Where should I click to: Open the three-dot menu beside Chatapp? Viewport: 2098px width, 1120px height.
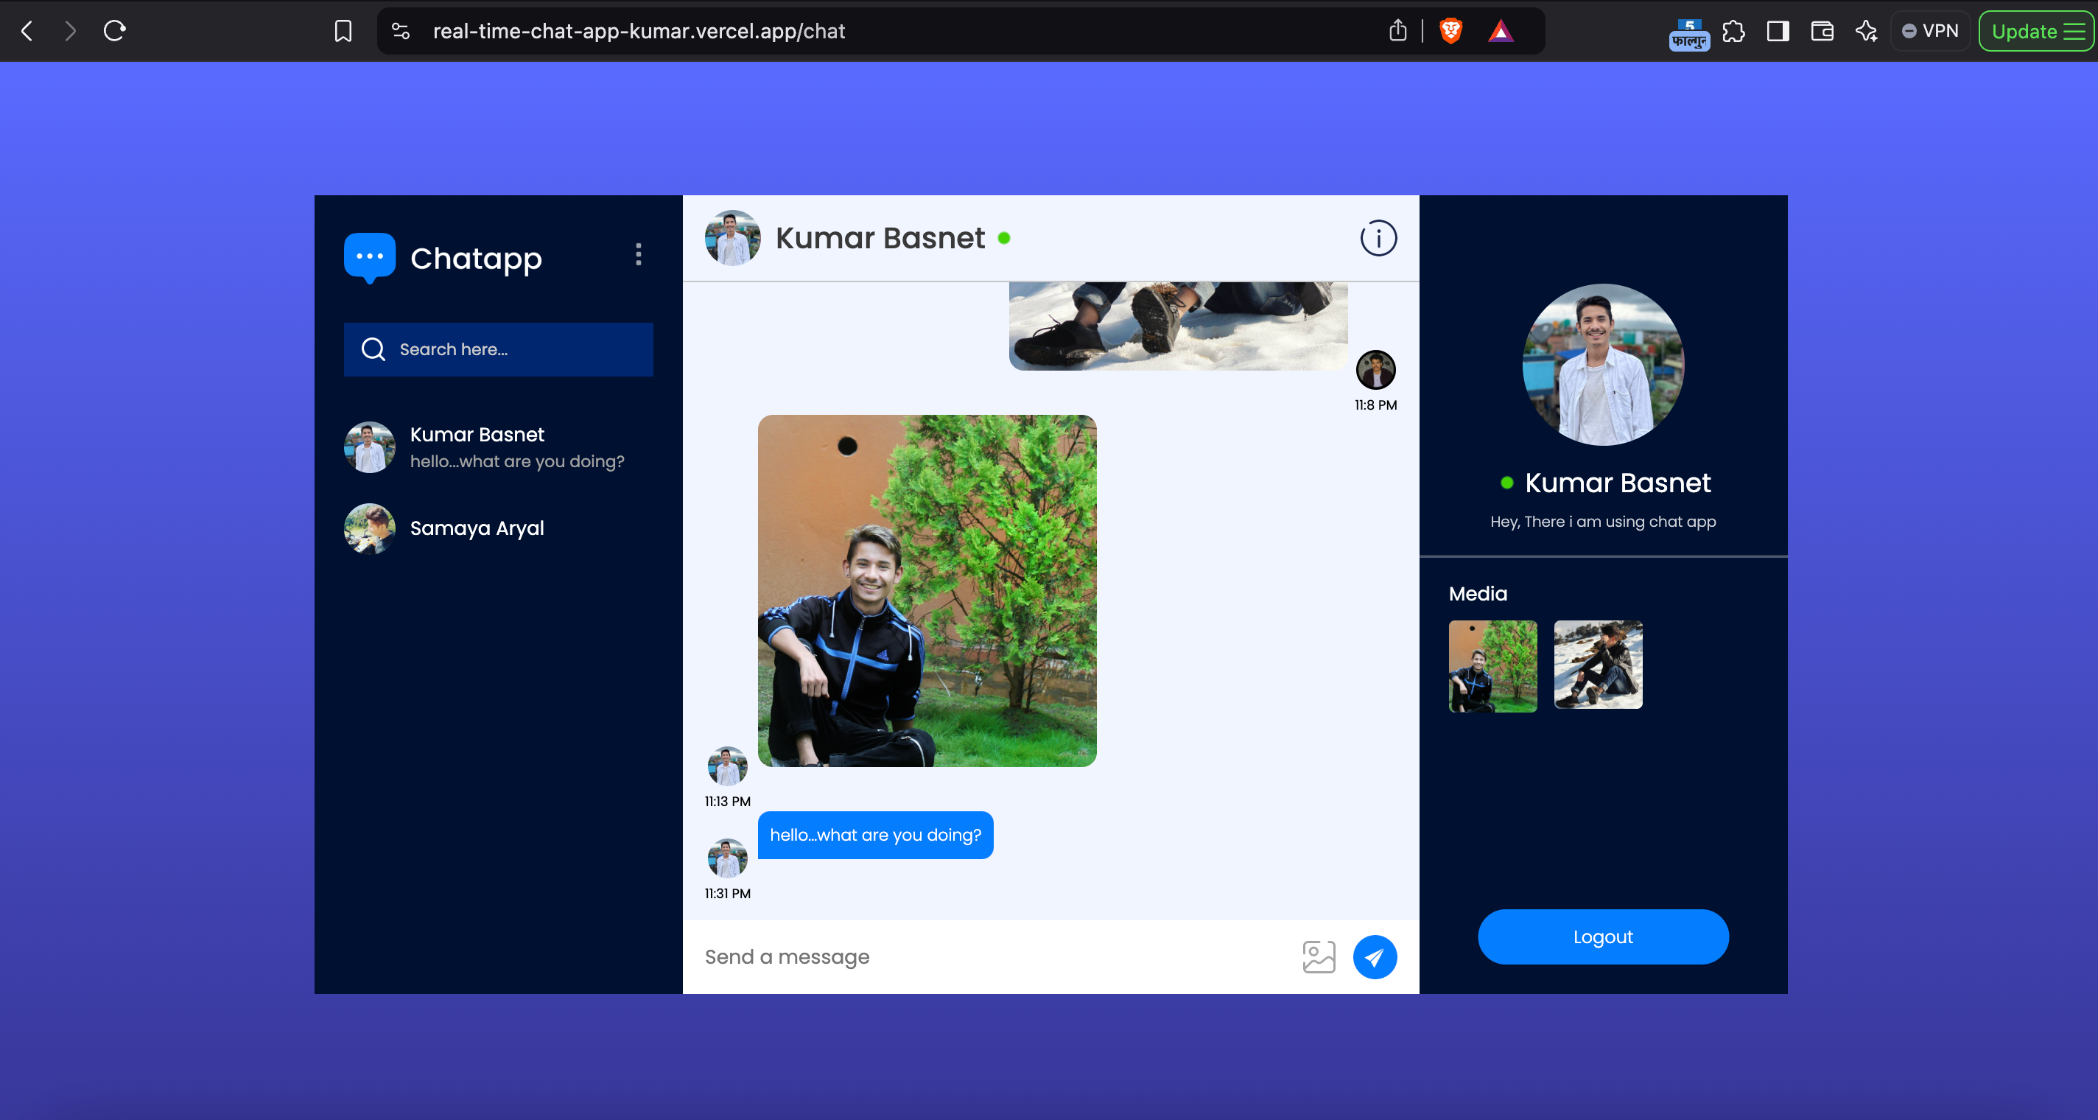(x=639, y=255)
